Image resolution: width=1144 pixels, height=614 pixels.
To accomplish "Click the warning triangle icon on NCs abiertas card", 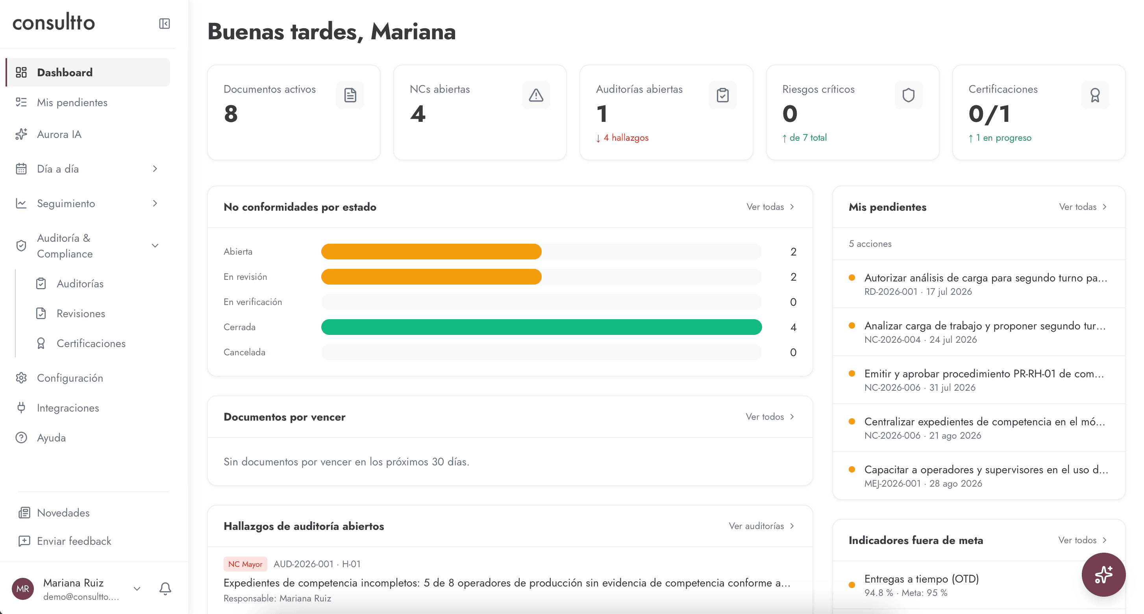I will point(536,95).
